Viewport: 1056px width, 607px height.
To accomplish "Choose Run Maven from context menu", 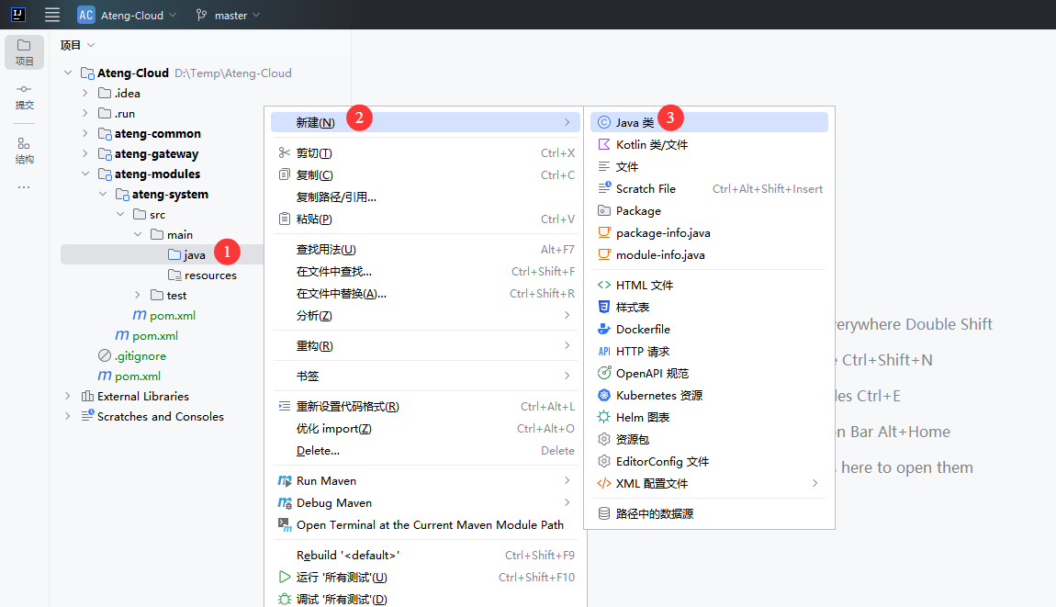I will point(326,480).
